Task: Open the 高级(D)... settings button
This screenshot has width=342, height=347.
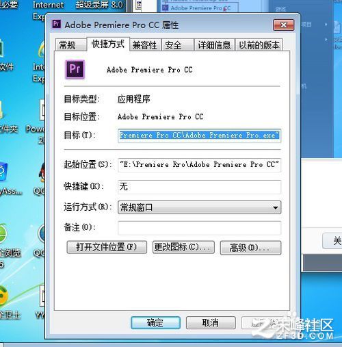Action: click(x=250, y=248)
